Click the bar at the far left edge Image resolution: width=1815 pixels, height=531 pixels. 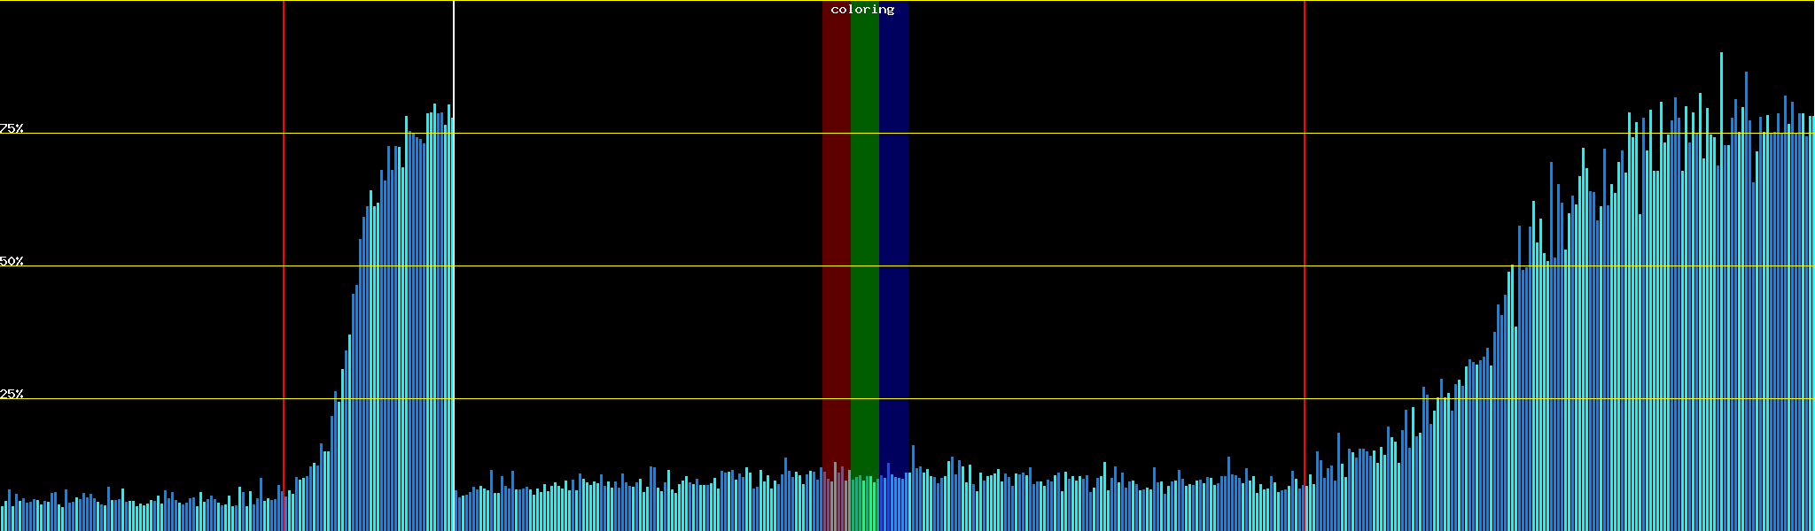(2, 519)
